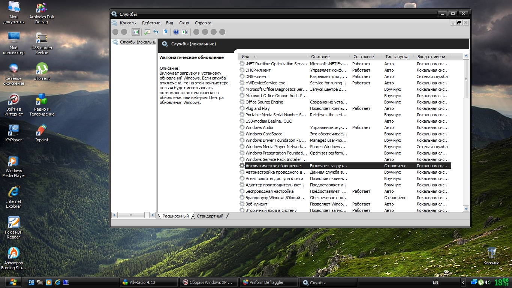Click tree pane horizontal scroll right arrow
The image size is (512, 288).
click(x=152, y=215)
